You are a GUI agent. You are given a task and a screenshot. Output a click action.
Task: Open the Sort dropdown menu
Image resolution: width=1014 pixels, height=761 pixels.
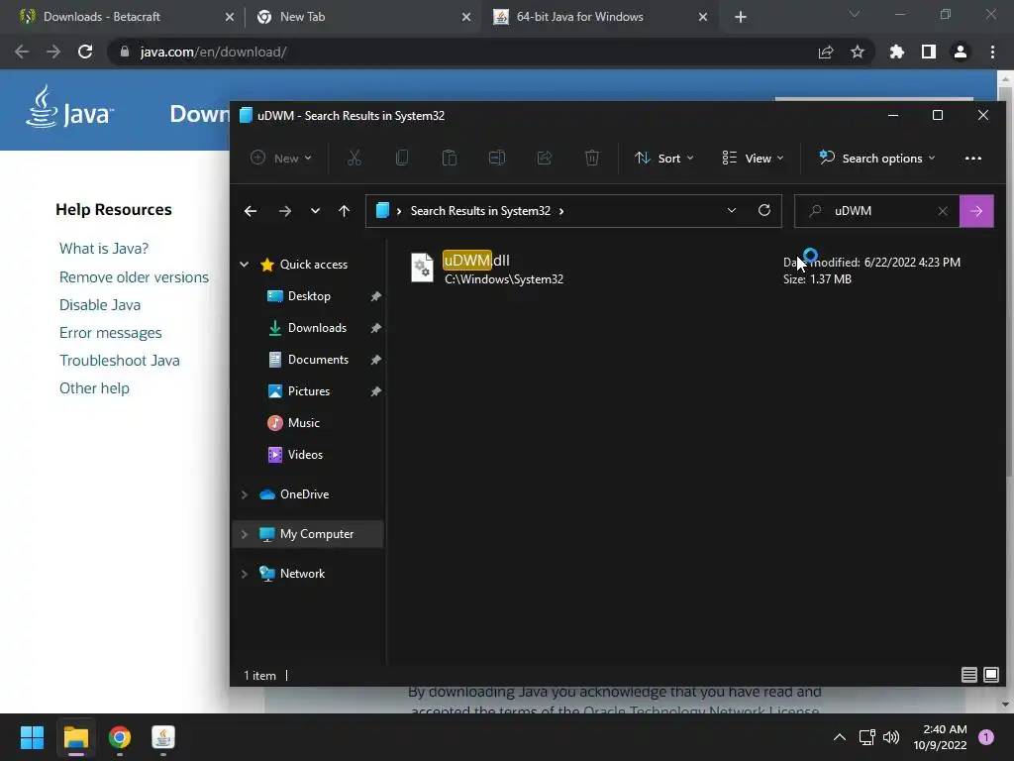[x=663, y=158]
